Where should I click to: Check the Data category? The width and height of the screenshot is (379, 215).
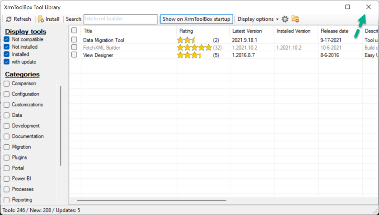point(7,115)
